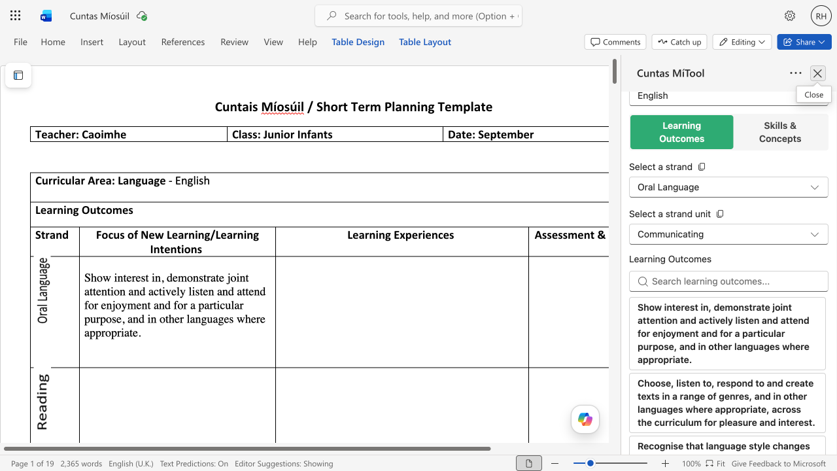Open the Settings gear
The image size is (837, 471).
coord(790,16)
